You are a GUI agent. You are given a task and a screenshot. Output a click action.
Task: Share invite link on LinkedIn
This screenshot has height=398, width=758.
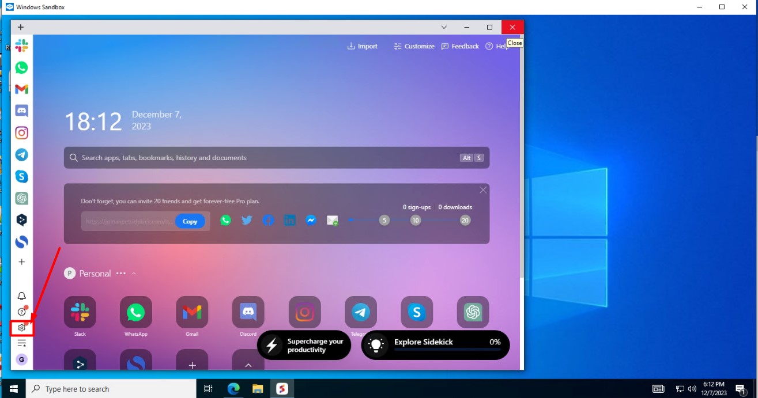click(289, 220)
